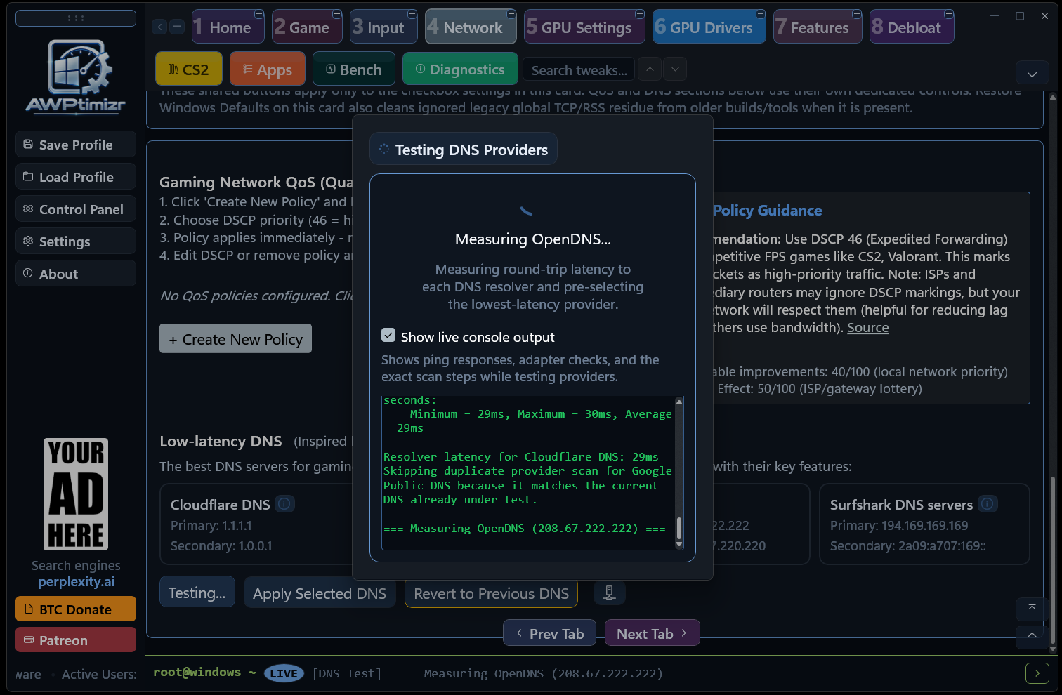
Task: Open the perplexity.ai link
Action: tap(76, 581)
